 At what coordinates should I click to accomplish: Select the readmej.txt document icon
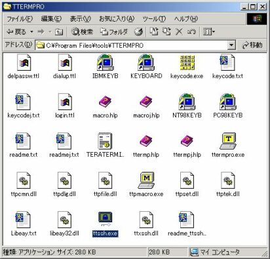click(64, 142)
